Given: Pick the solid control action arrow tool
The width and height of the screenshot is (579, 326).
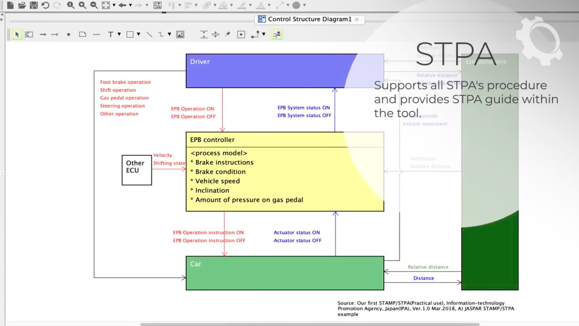Looking at the screenshot, I should click(x=42, y=34).
